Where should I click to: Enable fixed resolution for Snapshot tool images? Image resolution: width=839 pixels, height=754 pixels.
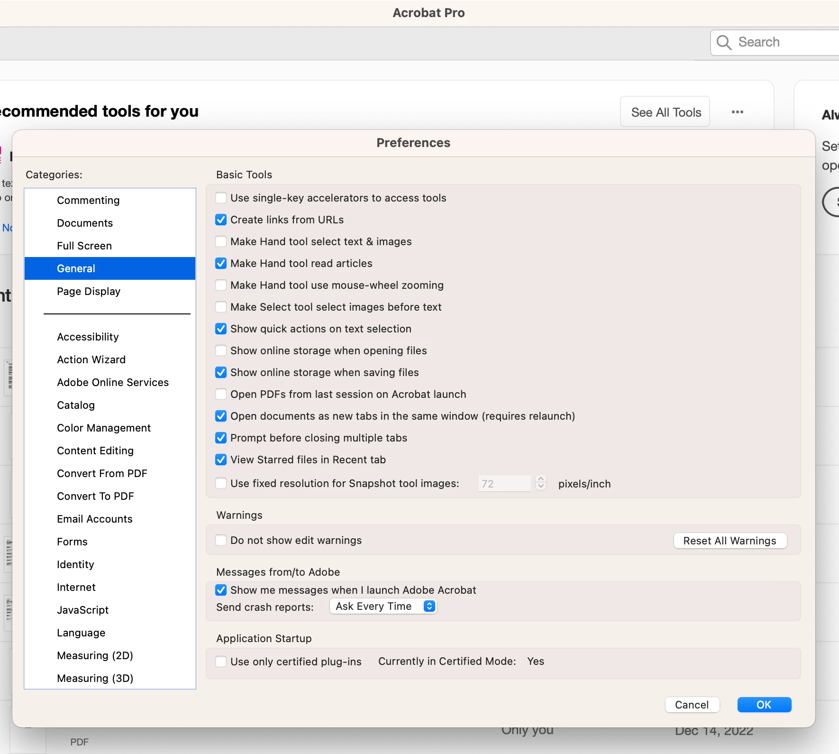click(221, 483)
